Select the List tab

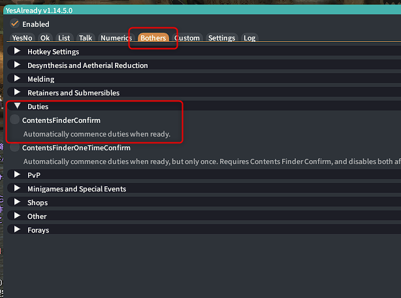[64, 38]
